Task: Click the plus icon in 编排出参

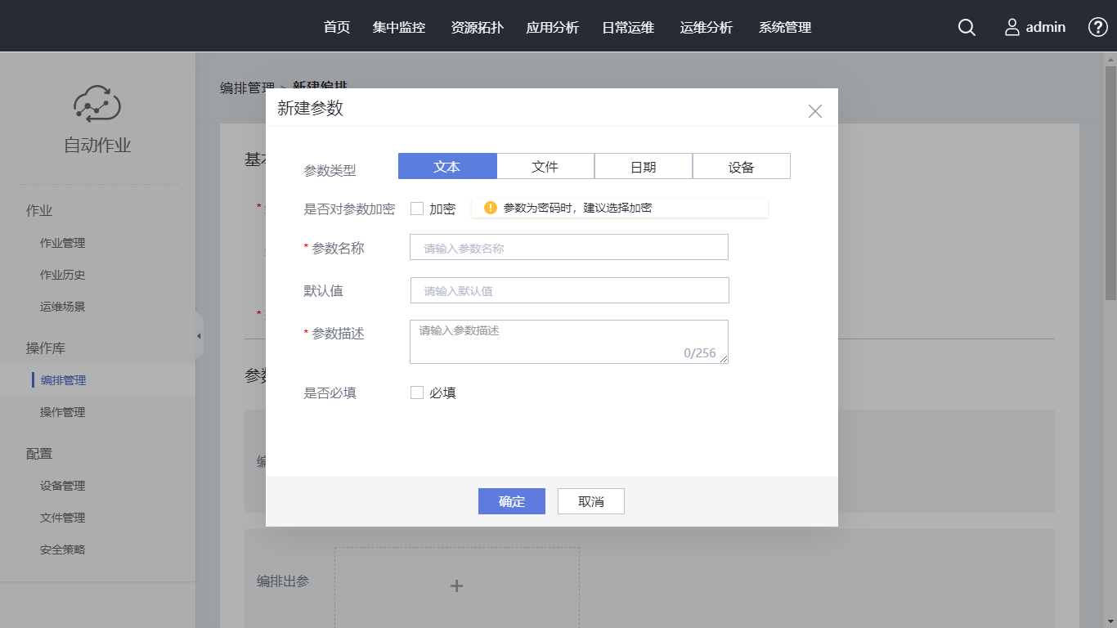Action: [457, 585]
